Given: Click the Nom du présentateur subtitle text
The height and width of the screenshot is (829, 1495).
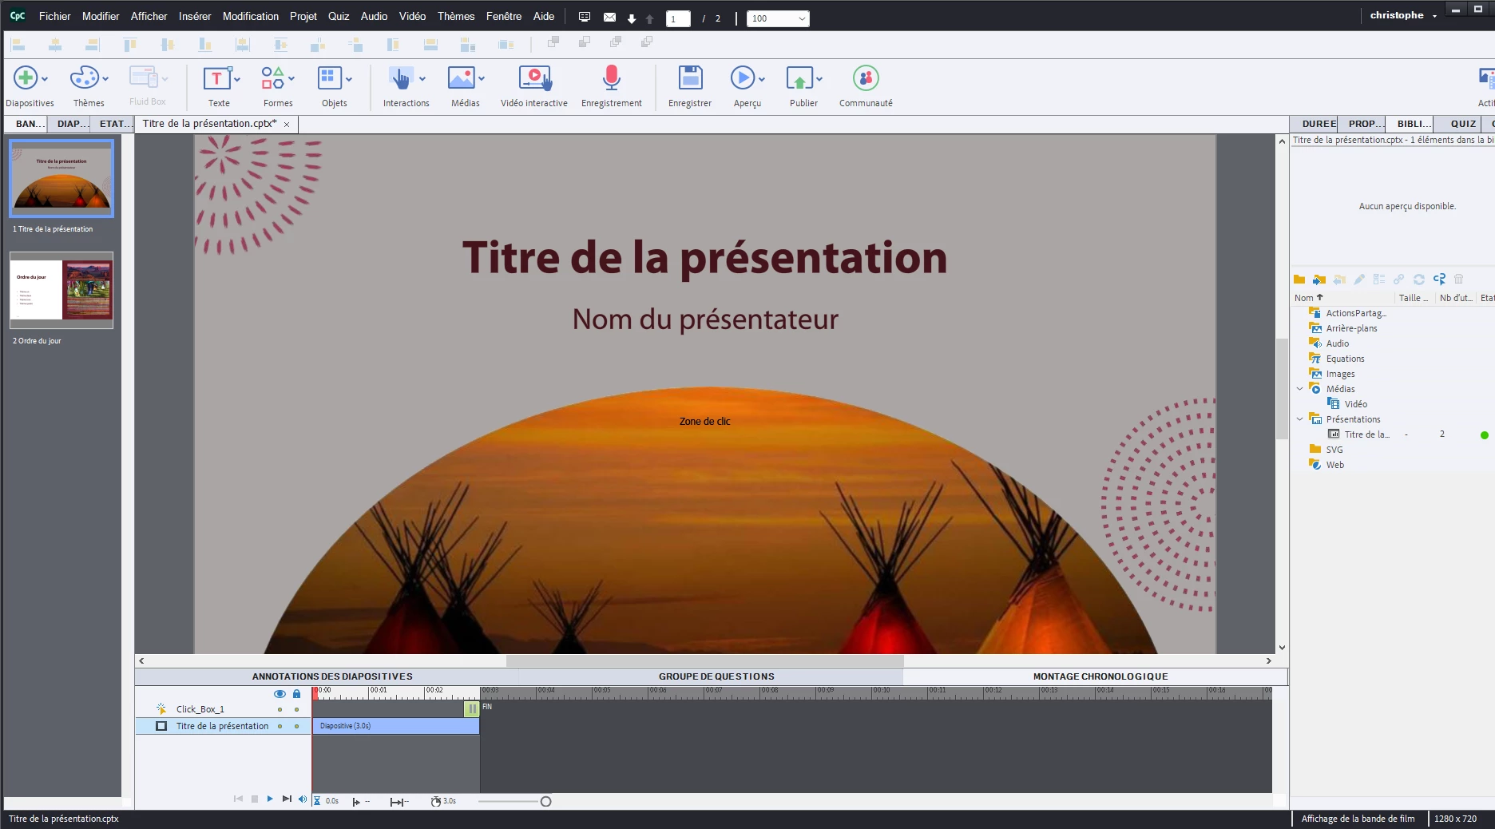Looking at the screenshot, I should (x=705, y=319).
